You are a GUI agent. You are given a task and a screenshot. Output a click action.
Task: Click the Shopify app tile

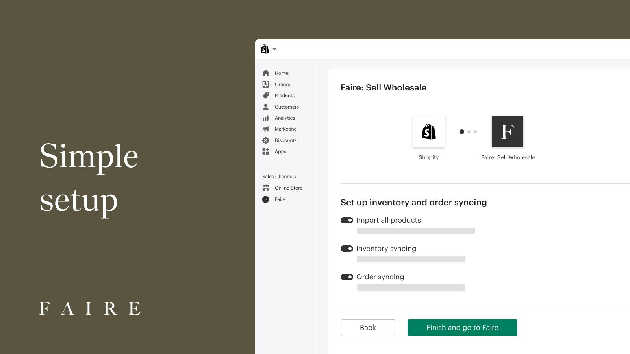429,132
